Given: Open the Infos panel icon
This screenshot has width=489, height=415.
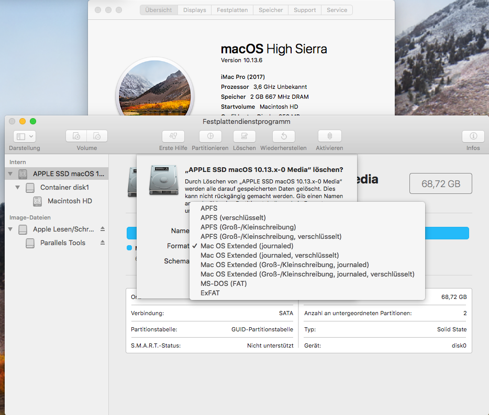Looking at the screenshot, I should click(x=473, y=136).
